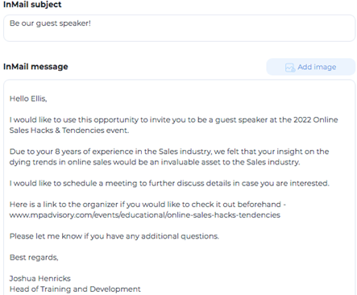Click 'Please let me know' closing sentence
Screen dimensions: 357x295
[114, 236]
